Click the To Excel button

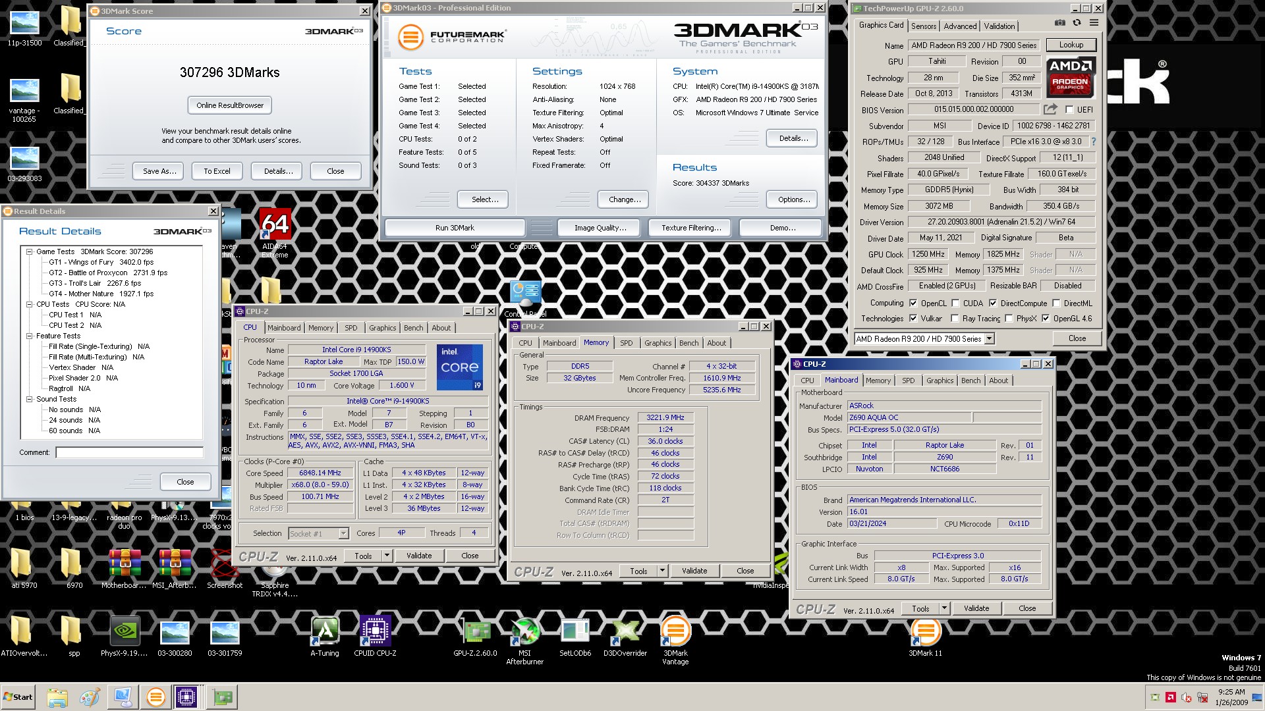pyautogui.click(x=217, y=171)
